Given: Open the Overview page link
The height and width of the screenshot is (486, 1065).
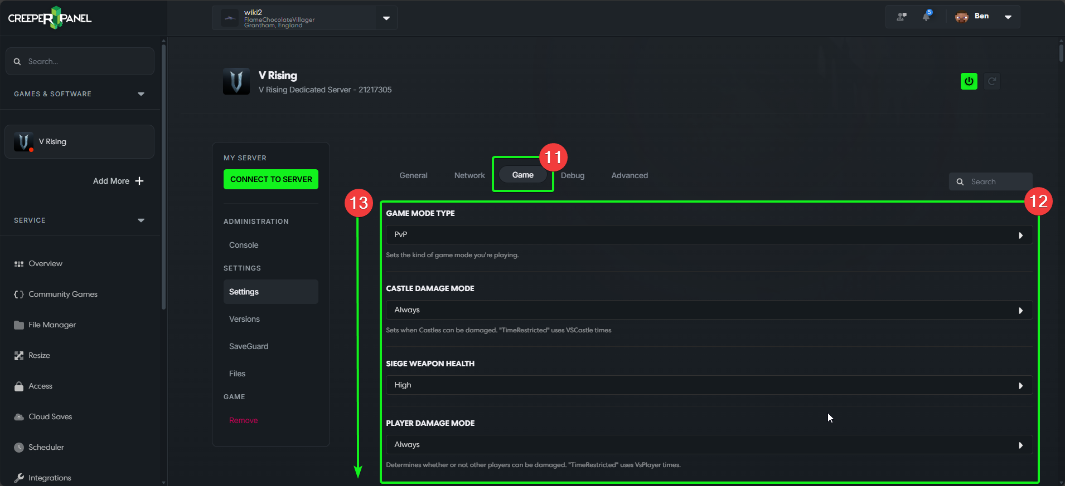Looking at the screenshot, I should [x=45, y=264].
